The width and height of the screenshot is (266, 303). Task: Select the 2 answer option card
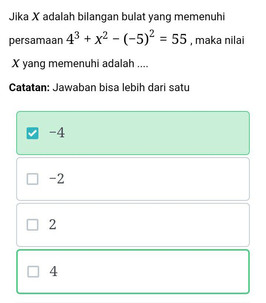pyautogui.click(x=133, y=225)
